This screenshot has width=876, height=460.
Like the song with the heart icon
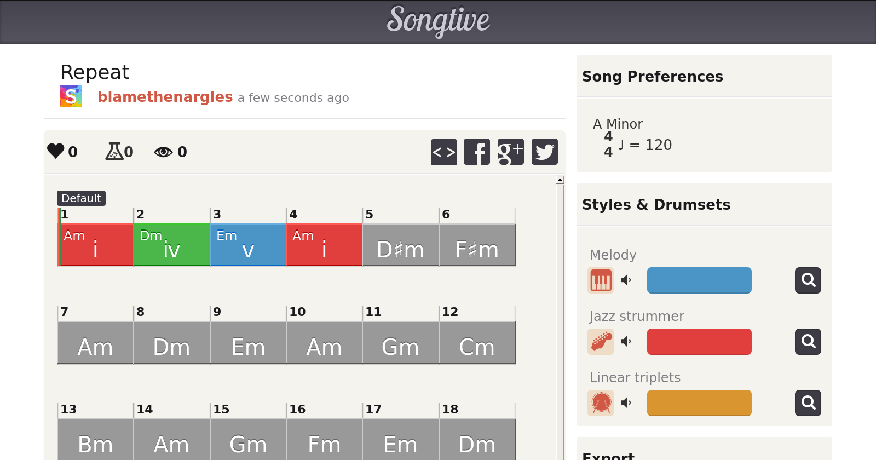click(x=56, y=151)
